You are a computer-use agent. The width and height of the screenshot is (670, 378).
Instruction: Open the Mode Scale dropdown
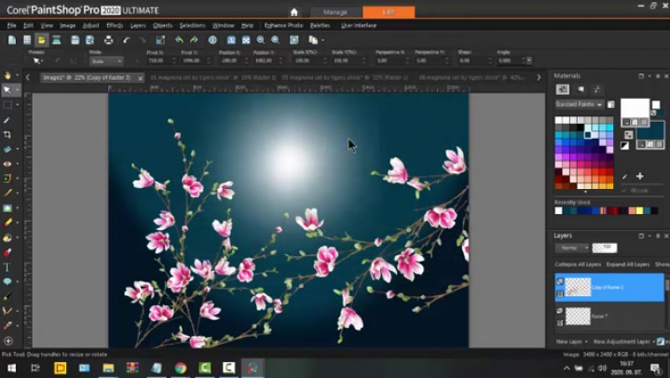pyautogui.click(x=104, y=61)
